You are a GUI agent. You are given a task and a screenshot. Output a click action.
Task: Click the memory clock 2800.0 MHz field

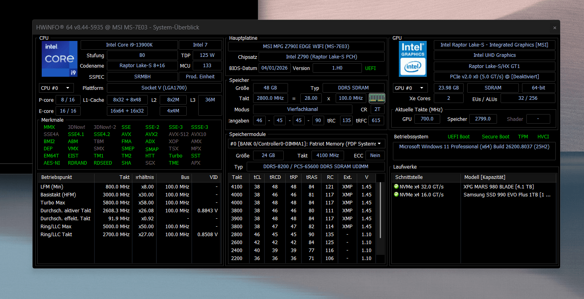(x=271, y=98)
